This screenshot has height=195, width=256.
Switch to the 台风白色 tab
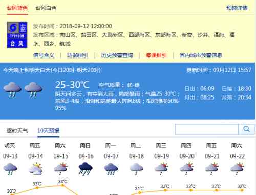pyautogui.click(x=46, y=8)
